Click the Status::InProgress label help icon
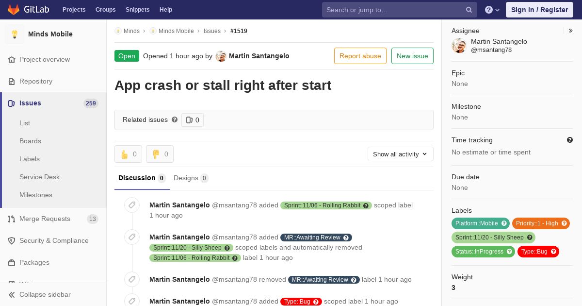This screenshot has height=306, width=582. point(509,252)
